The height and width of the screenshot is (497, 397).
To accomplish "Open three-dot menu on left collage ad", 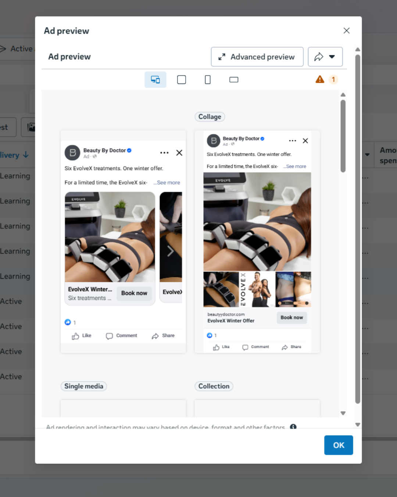I will [164, 152].
